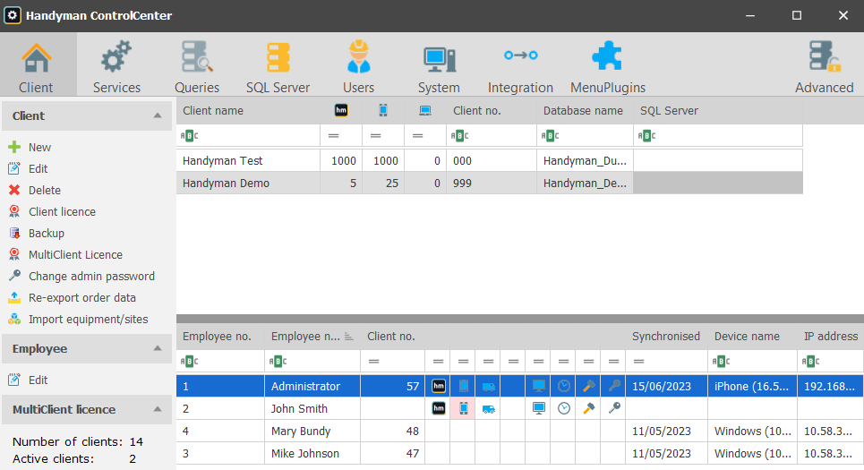The height and width of the screenshot is (470, 864).
Task: Select the John Smith employee row
Action: 519,408
